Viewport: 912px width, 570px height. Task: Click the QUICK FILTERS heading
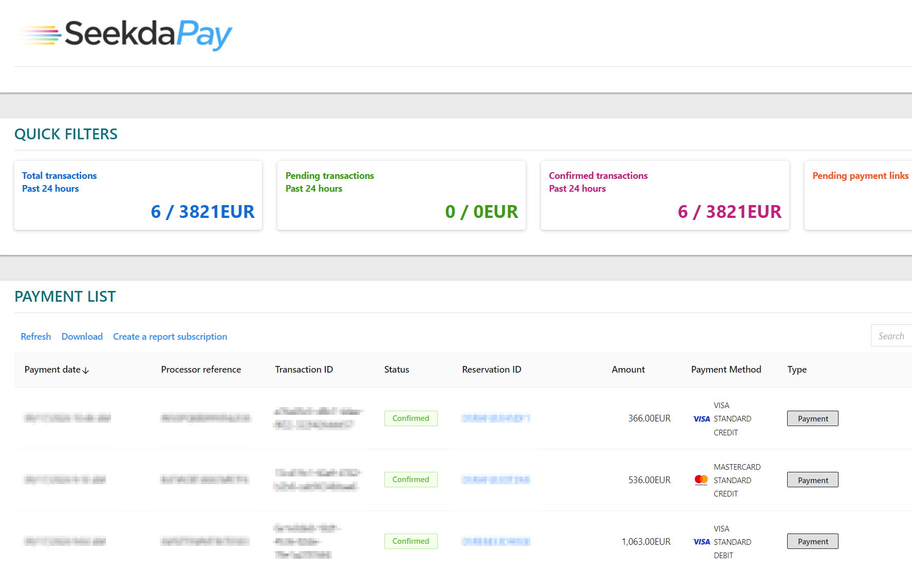click(66, 134)
